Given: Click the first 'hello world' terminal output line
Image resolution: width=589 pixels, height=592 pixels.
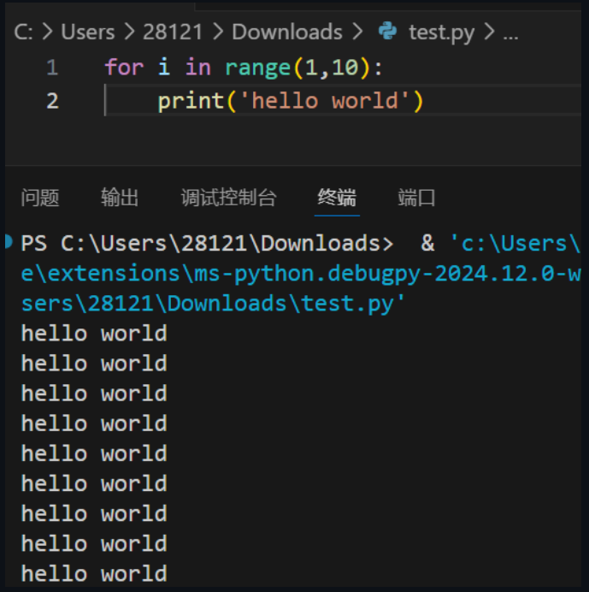Looking at the screenshot, I should tap(94, 334).
